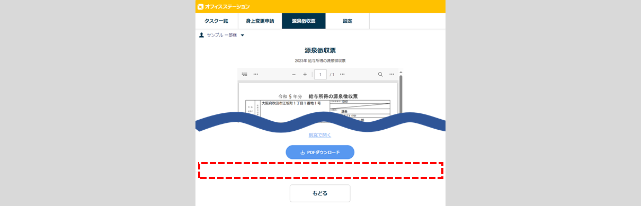641x206 pixels.
Task: Open the PDF table of contents icon
Action: coord(244,74)
